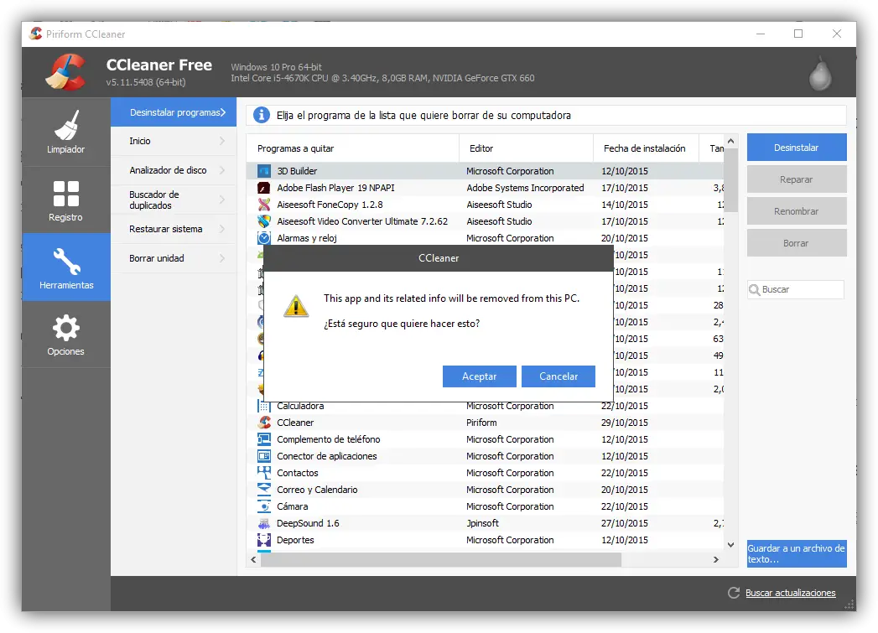Click the horizontal scrollbar thumb
The width and height of the screenshot is (878, 633).
coord(441,559)
